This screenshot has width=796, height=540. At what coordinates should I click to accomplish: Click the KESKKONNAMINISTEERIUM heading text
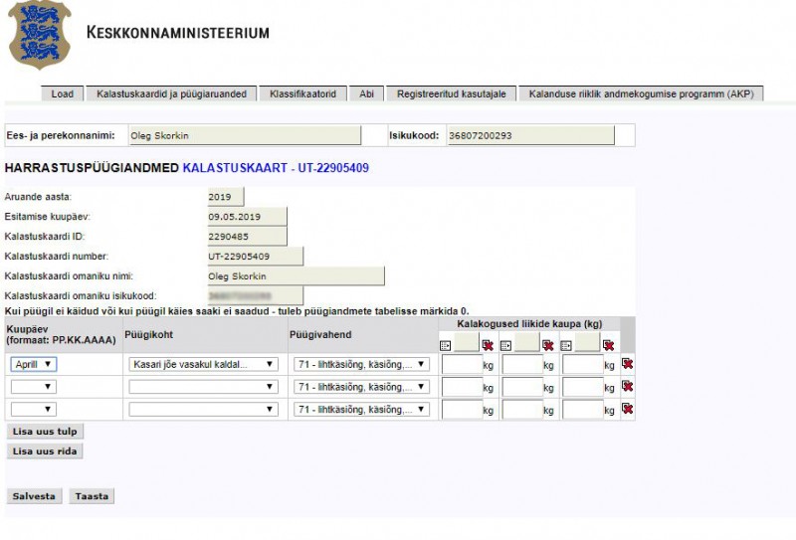178,33
